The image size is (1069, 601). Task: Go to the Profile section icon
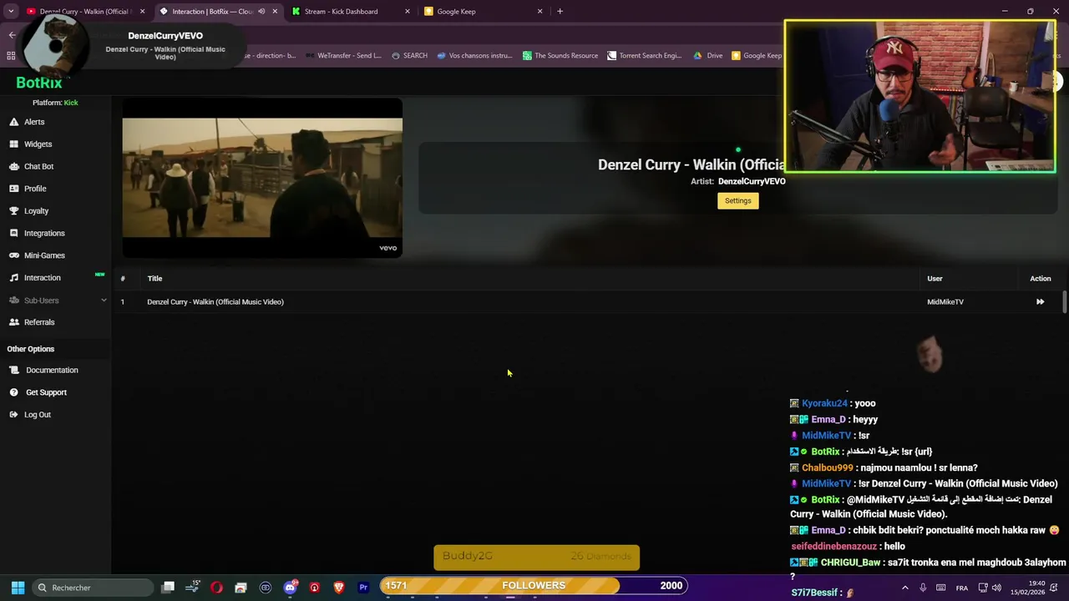(x=14, y=189)
